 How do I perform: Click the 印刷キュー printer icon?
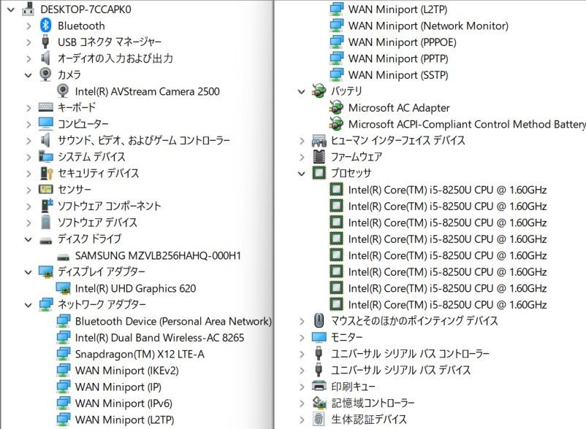click(x=319, y=386)
